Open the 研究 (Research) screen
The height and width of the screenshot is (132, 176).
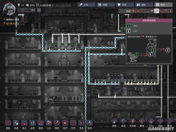(164, 5)
